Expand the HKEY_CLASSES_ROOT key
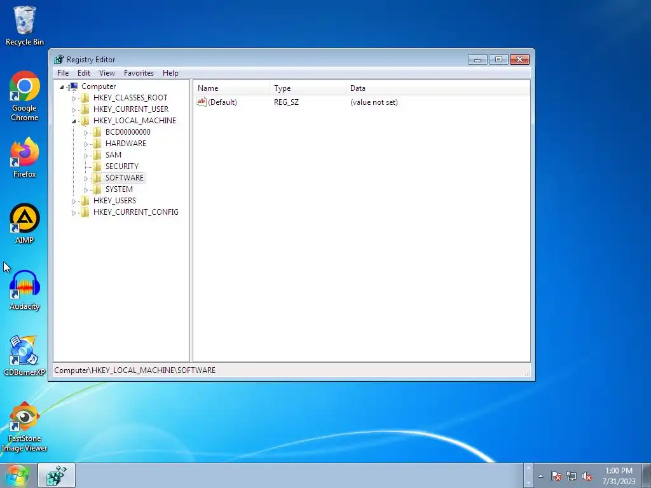 74,98
